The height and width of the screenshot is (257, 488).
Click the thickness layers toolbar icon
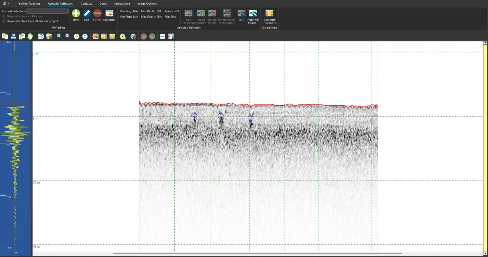[x=112, y=36]
